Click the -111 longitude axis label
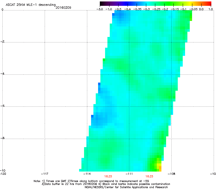Viewport: 216px width, 189px height. point(129,174)
